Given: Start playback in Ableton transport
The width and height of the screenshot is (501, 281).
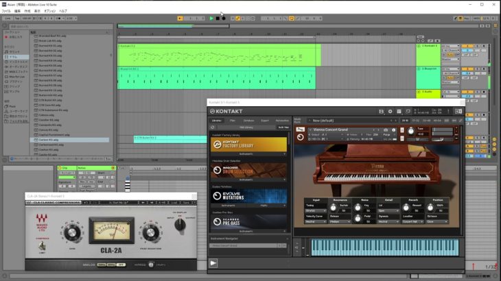Looking at the screenshot, I should tap(211, 19).
